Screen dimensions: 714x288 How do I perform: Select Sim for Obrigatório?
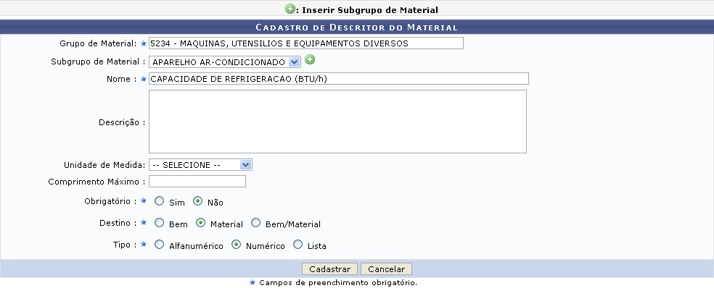coord(159,200)
